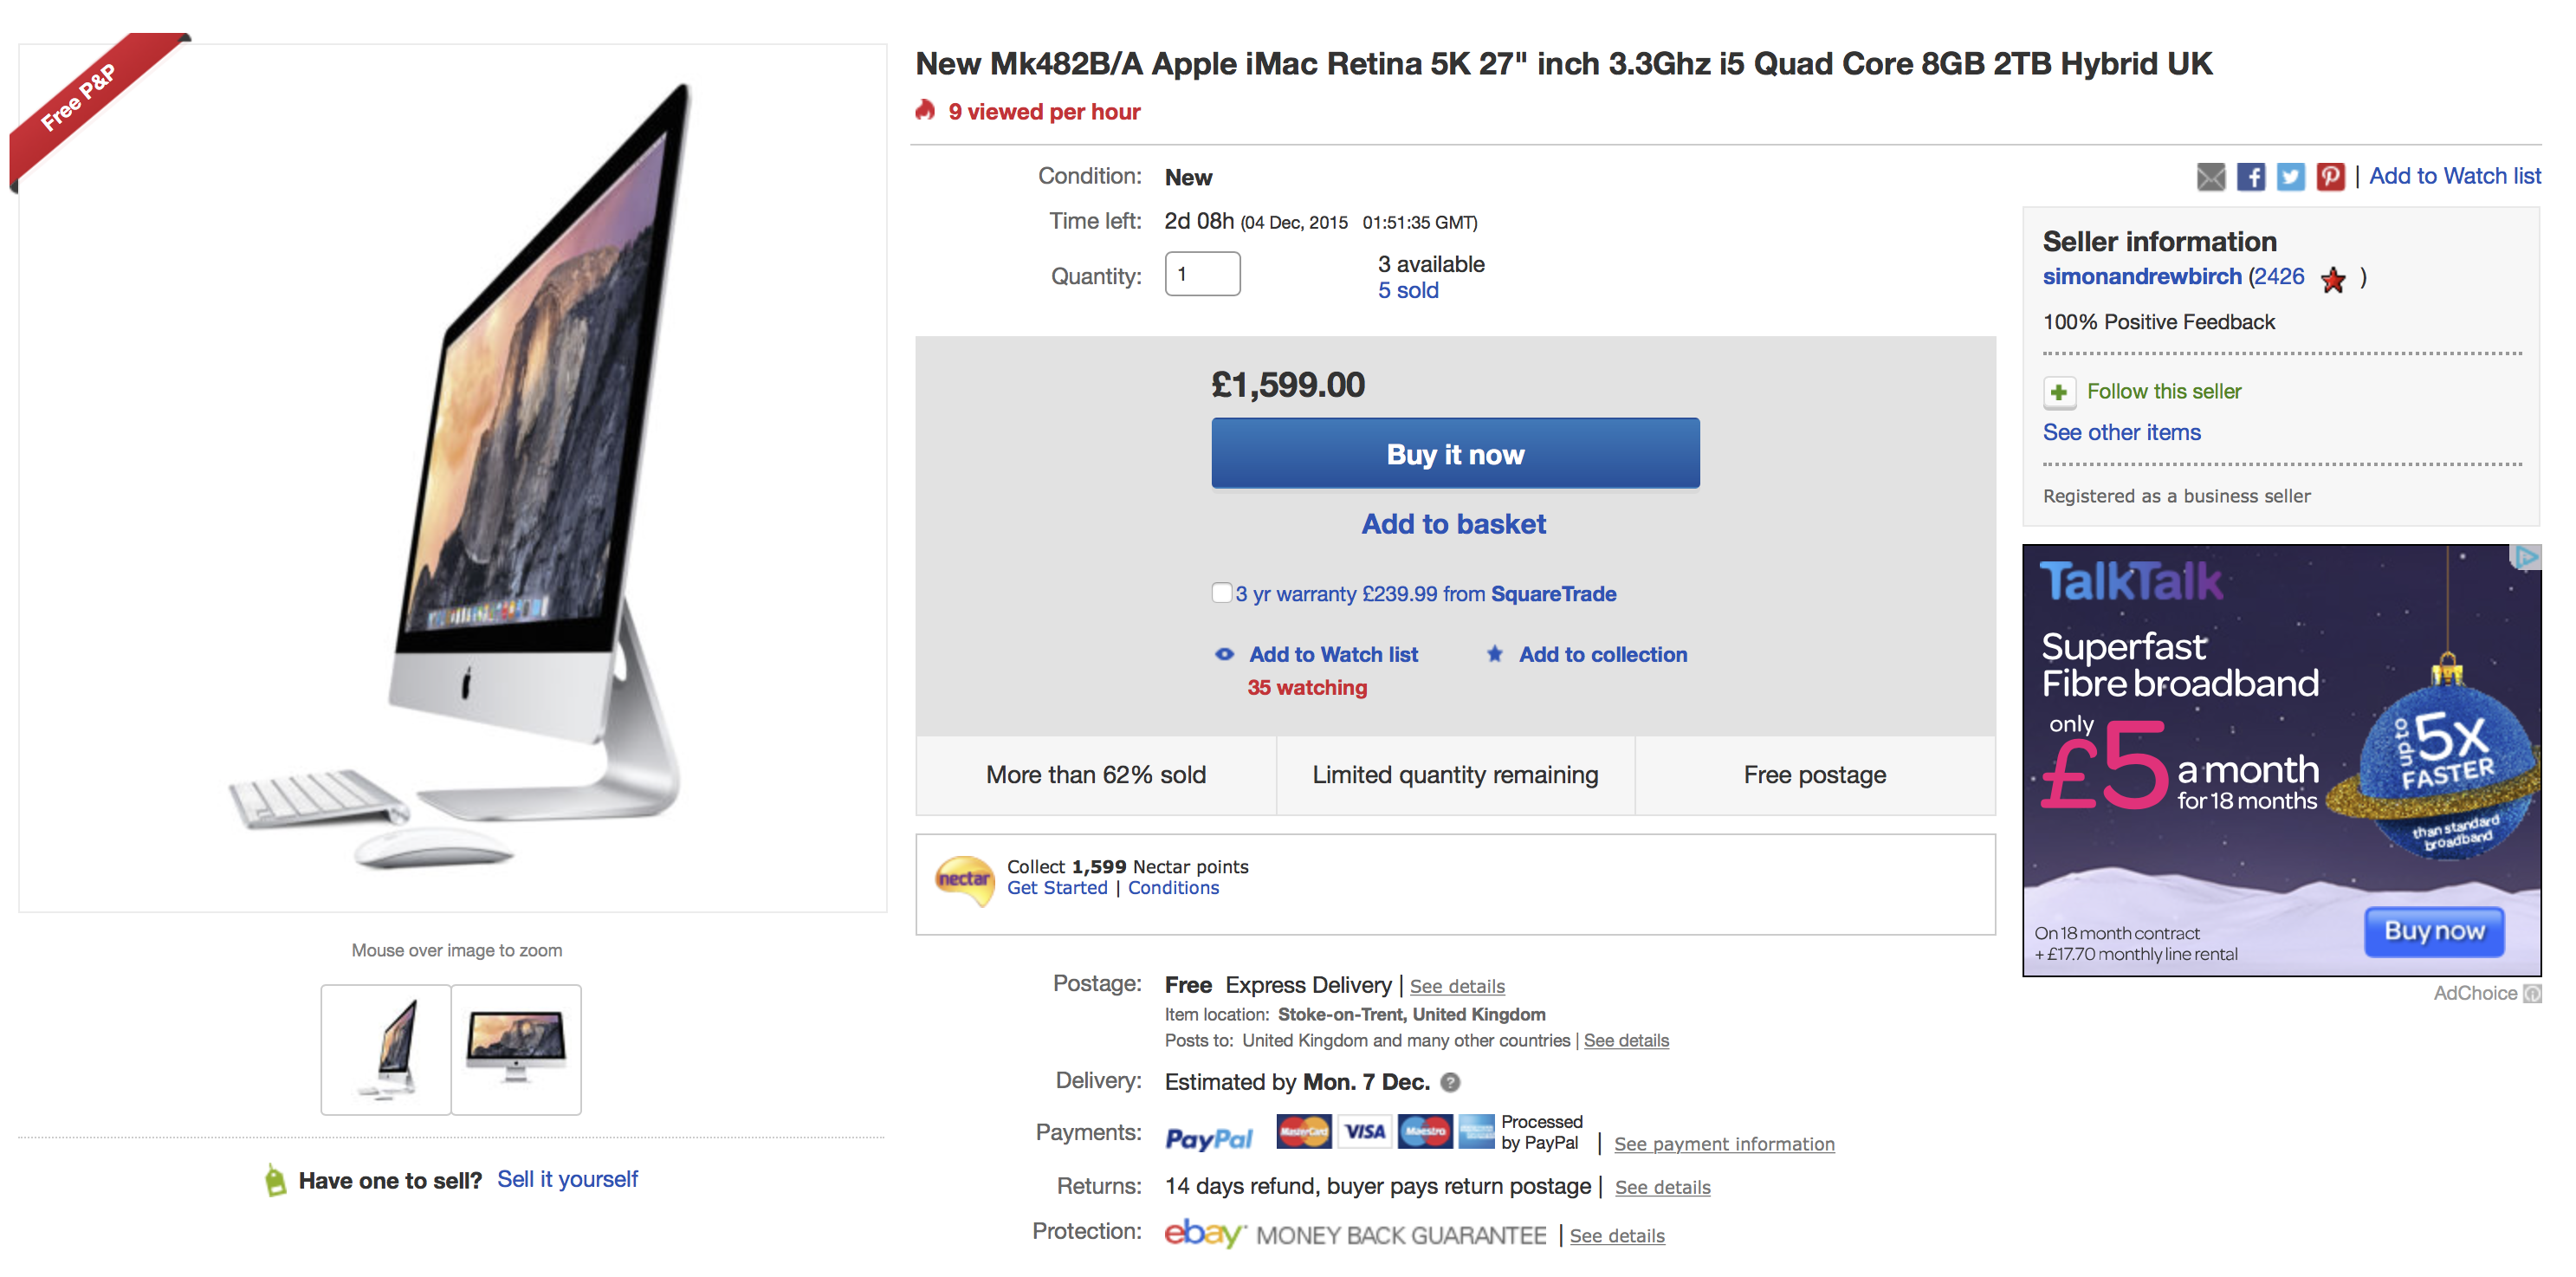The width and height of the screenshot is (2576, 1277).
Task: Open the 5 sold link
Action: (1408, 291)
